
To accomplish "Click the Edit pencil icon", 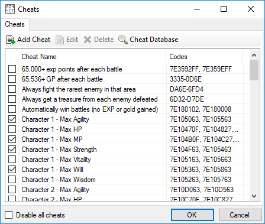I will [60, 40].
